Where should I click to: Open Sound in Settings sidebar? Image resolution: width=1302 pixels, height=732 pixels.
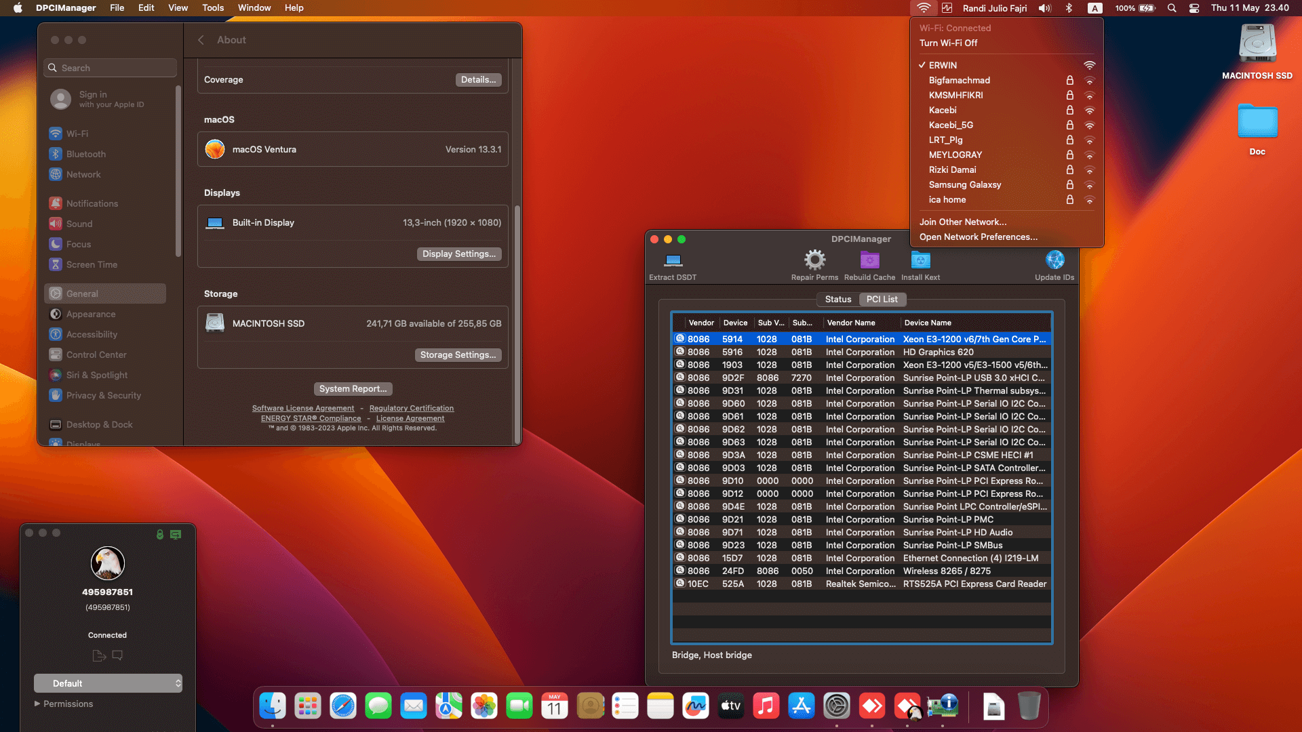105,224
